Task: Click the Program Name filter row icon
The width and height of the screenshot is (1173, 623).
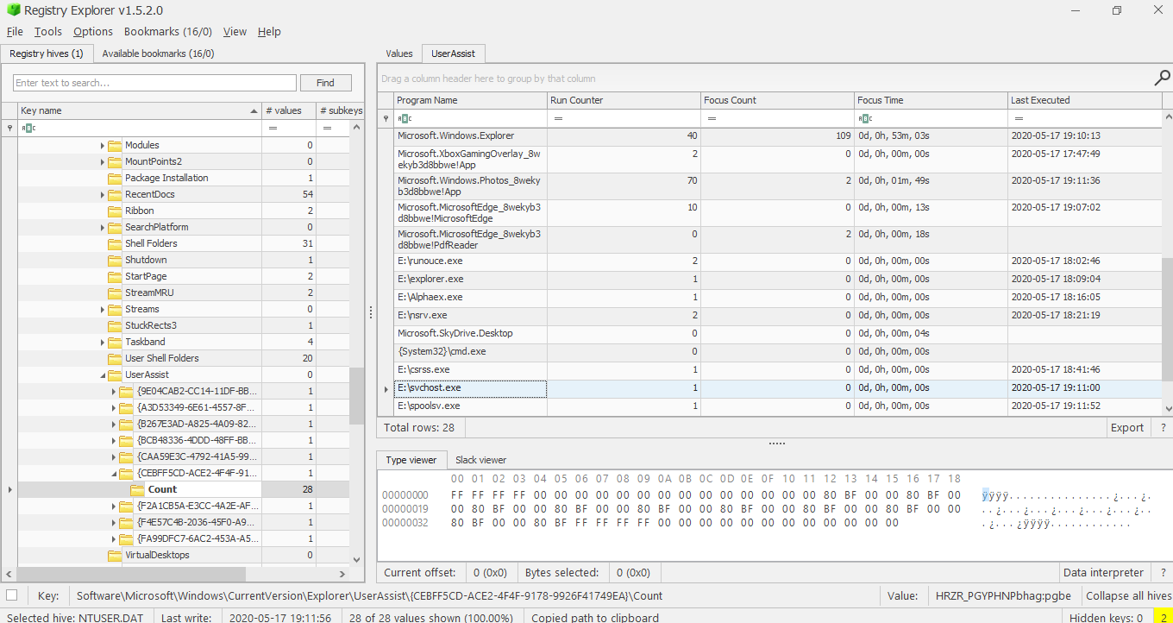Action: (x=405, y=118)
